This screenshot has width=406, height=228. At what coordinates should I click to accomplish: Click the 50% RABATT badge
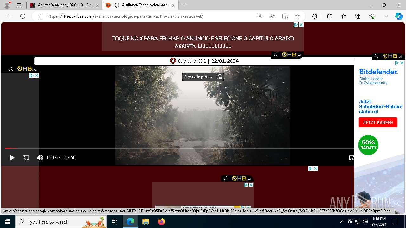[368, 145]
